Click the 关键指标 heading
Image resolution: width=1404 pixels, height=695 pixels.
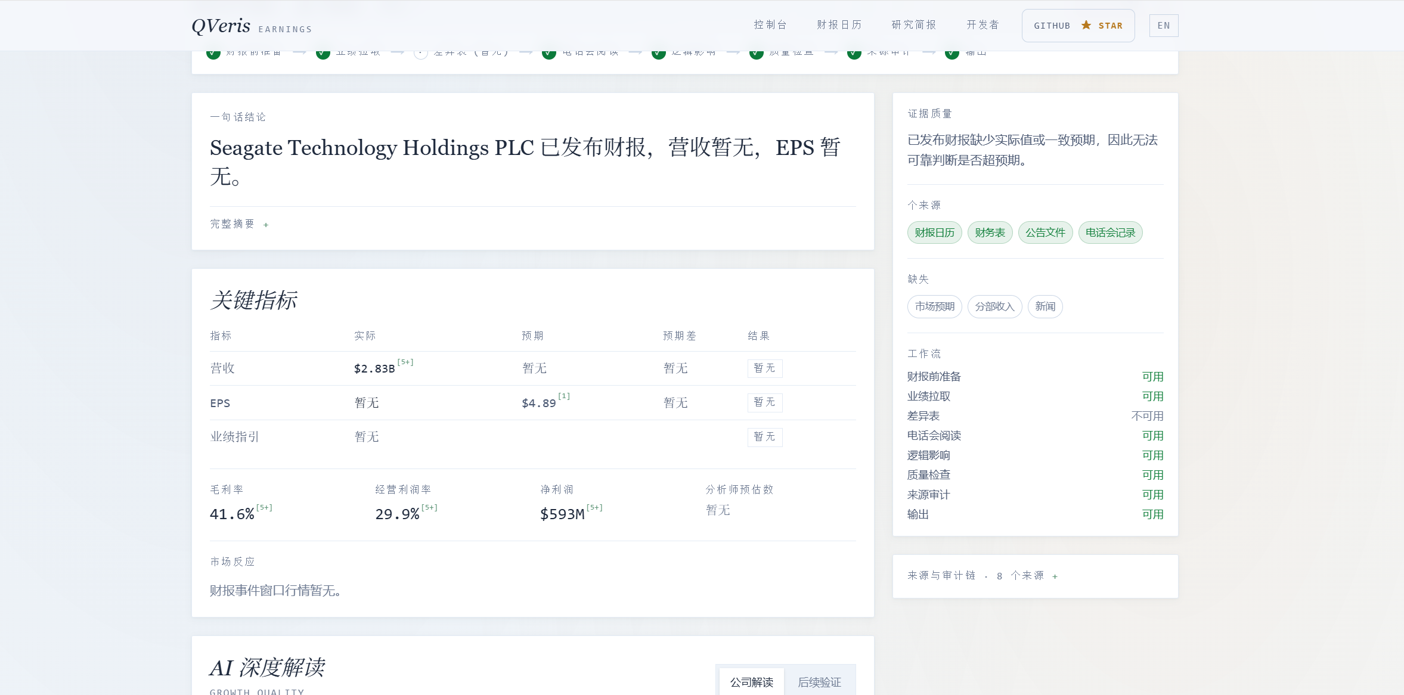pos(253,300)
